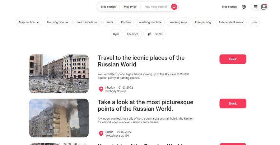Toggle the Iron filter chip

[x=254, y=22]
